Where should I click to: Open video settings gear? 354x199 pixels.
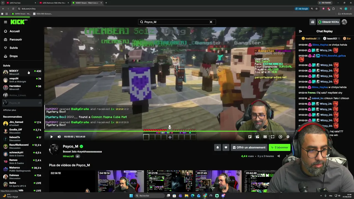288,137
